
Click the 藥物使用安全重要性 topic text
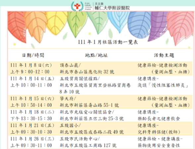159,145
